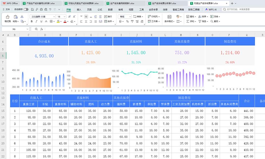Toggle Underline formatting

(41, 21)
